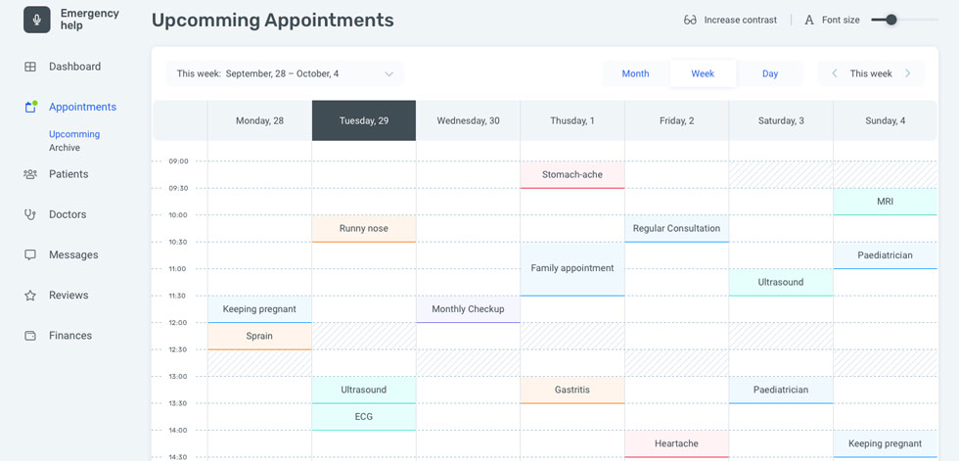Select Archive appointments submenu link
Image resolution: width=959 pixels, height=461 pixels.
click(x=65, y=148)
